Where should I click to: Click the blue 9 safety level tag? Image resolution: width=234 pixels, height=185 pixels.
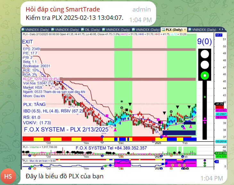tap(217, 162)
